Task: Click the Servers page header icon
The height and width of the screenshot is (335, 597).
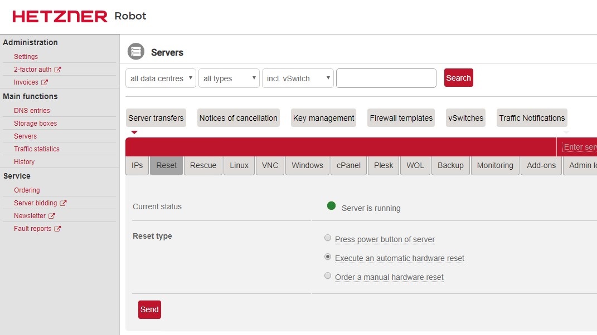Action: pyautogui.click(x=136, y=52)
